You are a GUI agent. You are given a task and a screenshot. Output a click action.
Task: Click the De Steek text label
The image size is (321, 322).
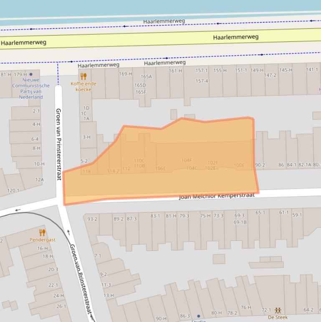coord(281,317)
